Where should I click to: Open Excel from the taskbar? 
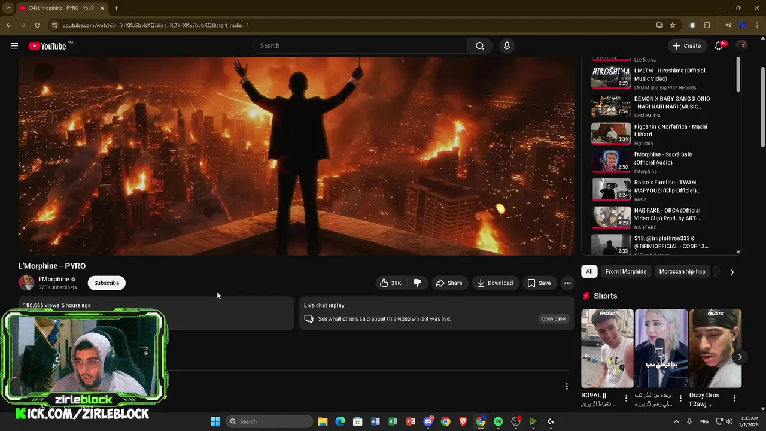coord(393,421)
